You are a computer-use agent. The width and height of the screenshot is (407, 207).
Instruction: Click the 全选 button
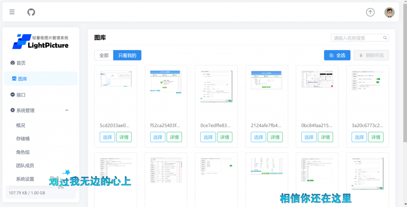(337, 55)
